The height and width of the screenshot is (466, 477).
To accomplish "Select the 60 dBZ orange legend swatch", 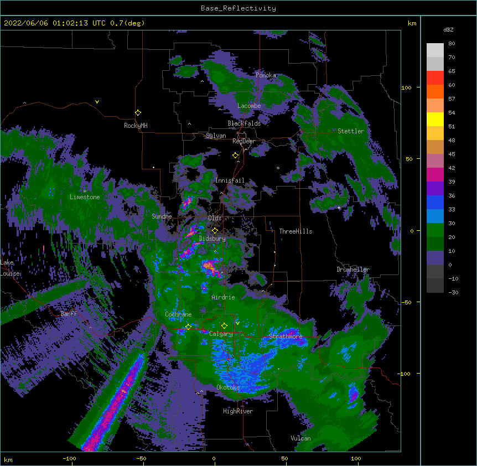I will click(x=435, y=91).
